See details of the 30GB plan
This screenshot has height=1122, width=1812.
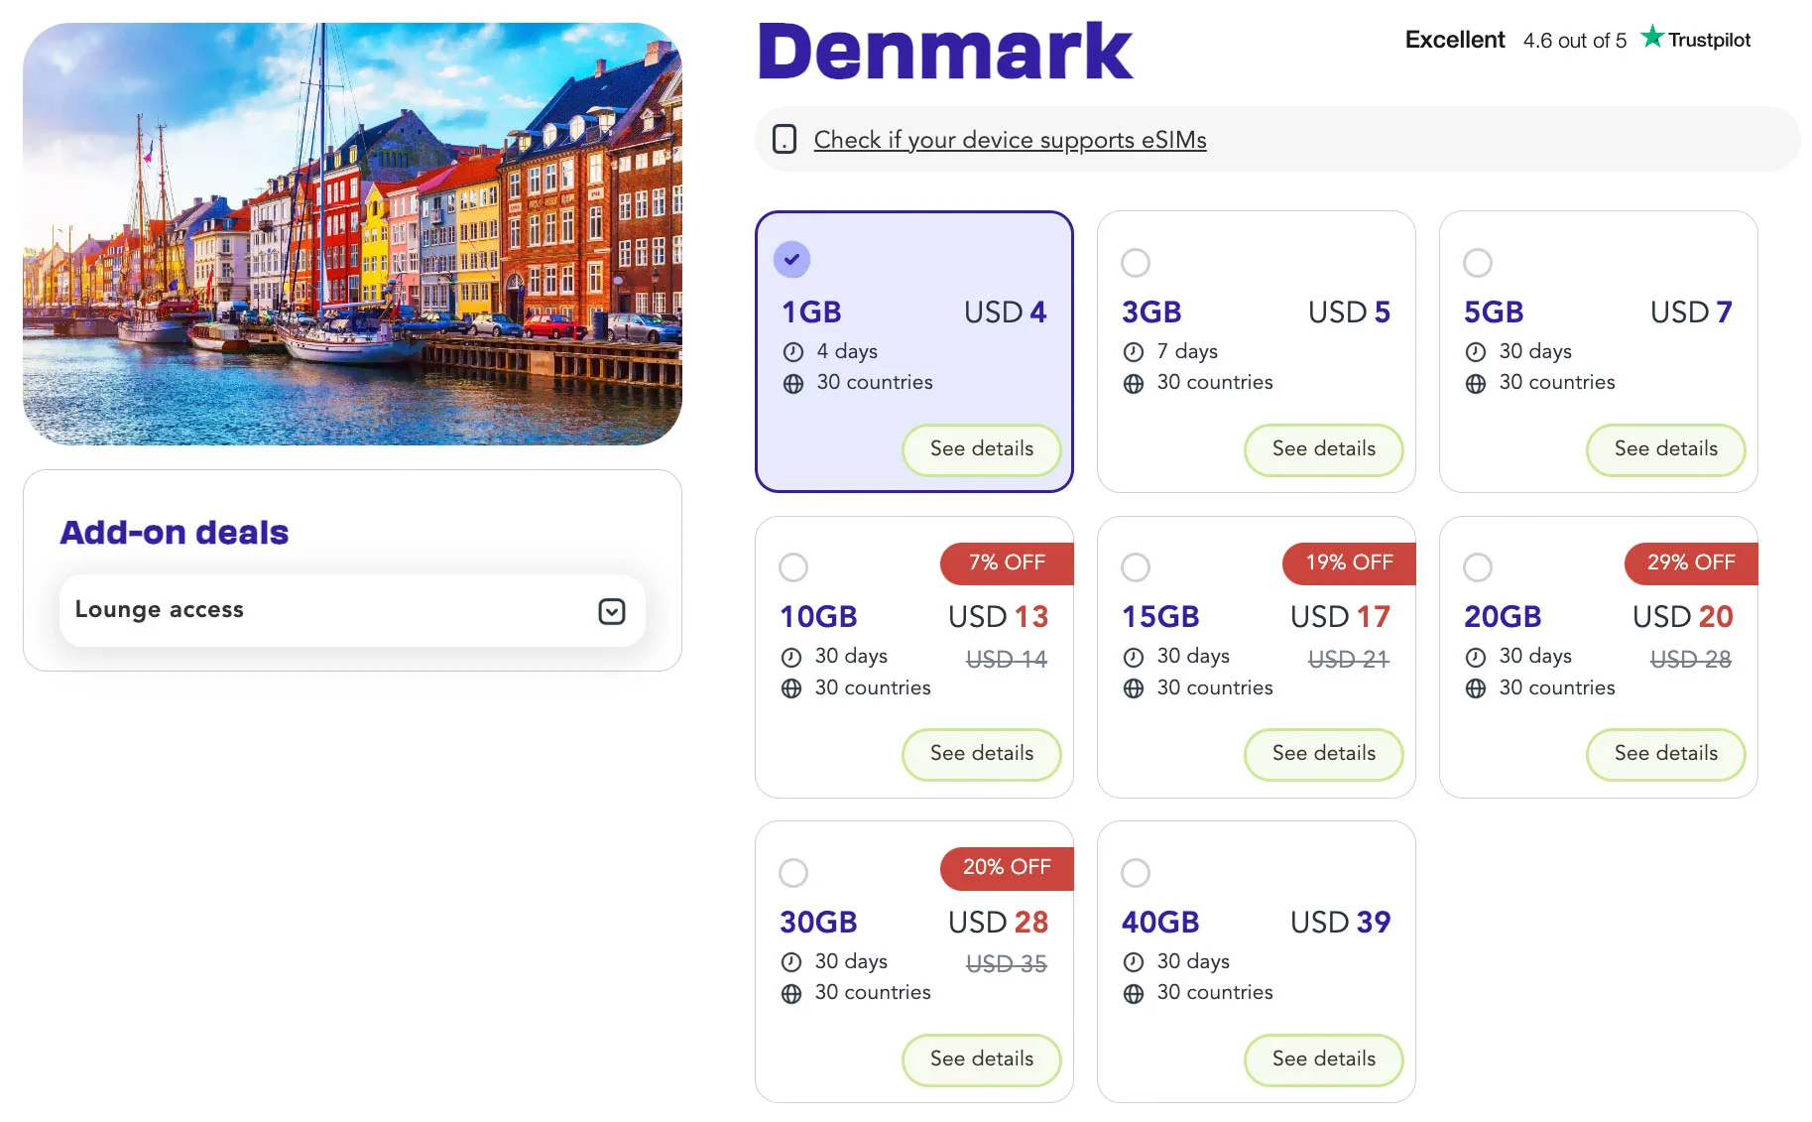click(981, 1060)
